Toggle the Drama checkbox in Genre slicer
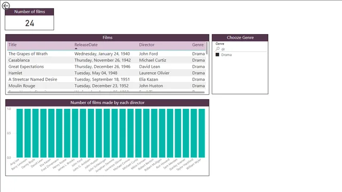 tap(217, 54)
